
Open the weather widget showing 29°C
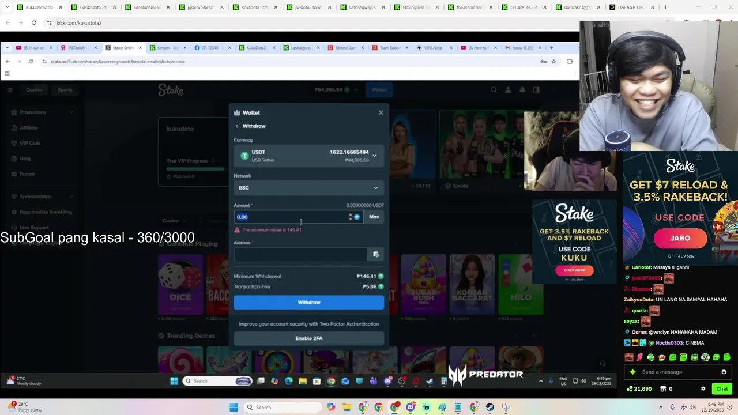(x=26, y=407)
